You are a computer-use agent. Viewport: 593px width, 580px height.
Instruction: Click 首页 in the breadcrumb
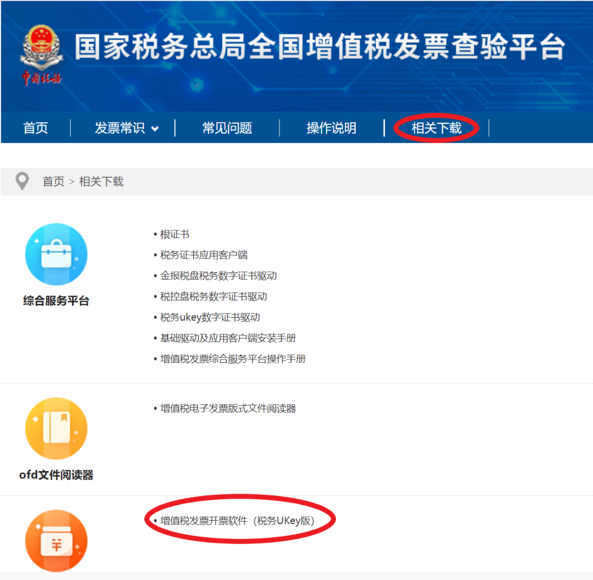[x=53, y=181]
